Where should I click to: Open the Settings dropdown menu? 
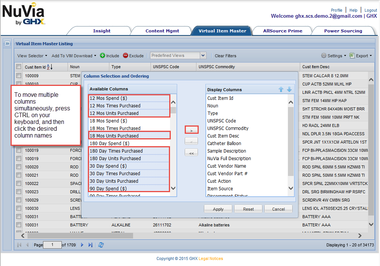pos(334,56)
